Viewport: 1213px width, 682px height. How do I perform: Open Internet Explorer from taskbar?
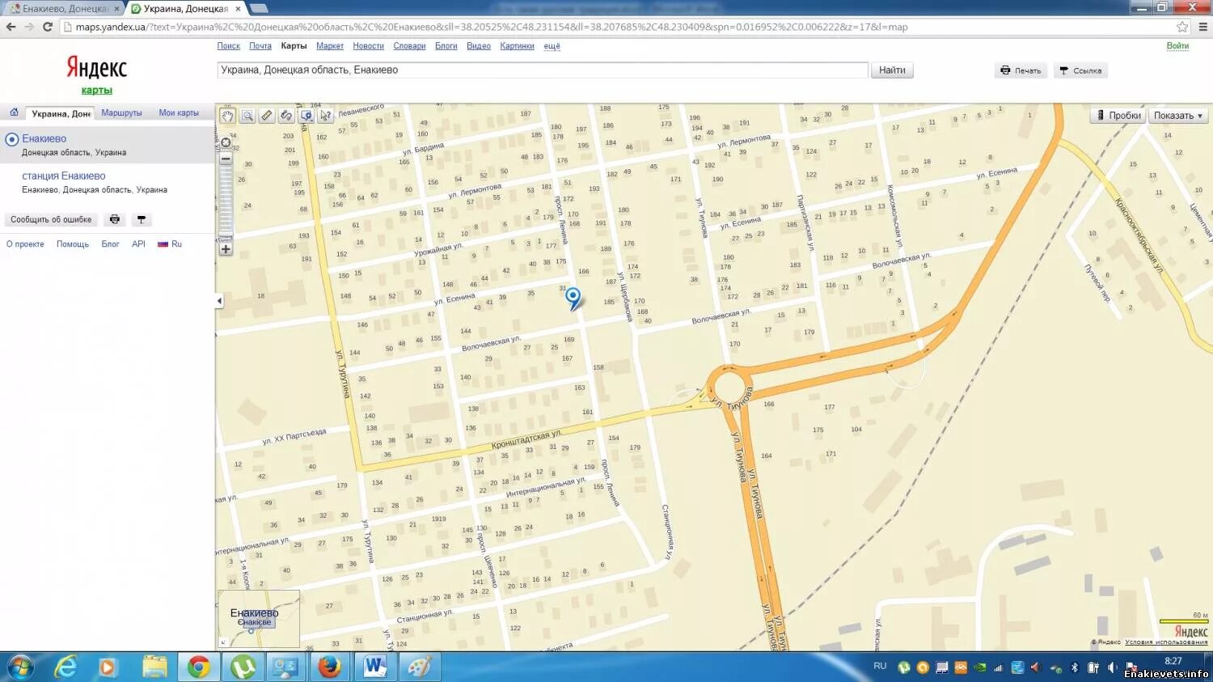(65, 667)
